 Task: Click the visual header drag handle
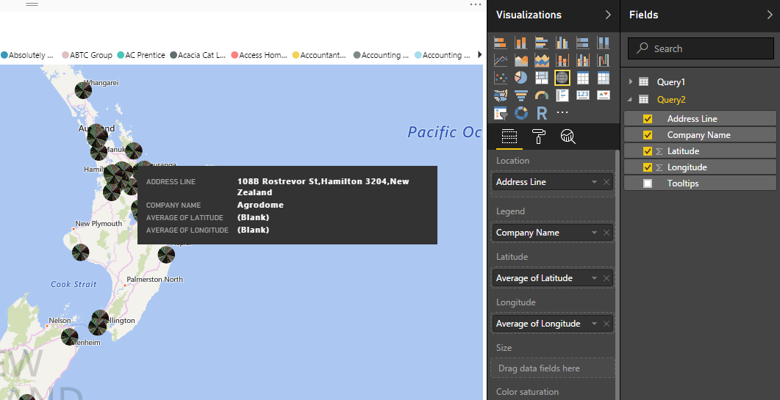32,4
